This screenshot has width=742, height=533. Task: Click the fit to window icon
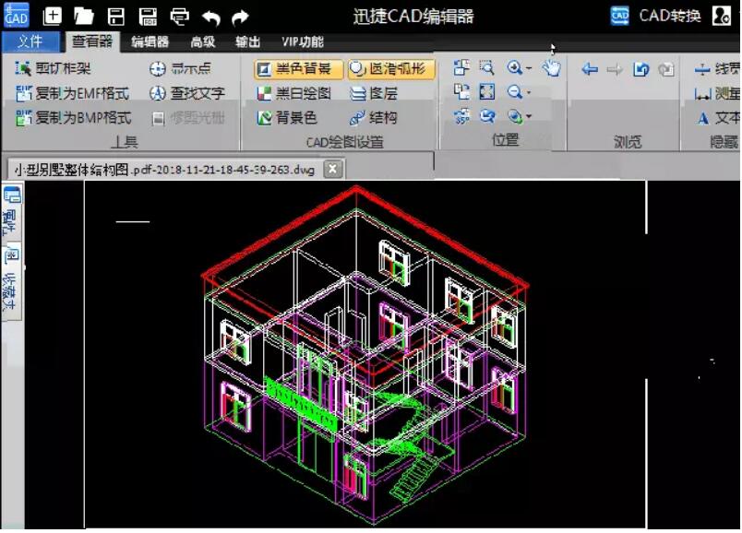[487, 91]
